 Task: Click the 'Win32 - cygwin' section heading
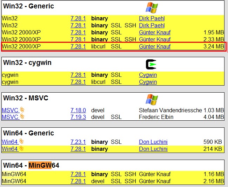[x=27, y=63]
